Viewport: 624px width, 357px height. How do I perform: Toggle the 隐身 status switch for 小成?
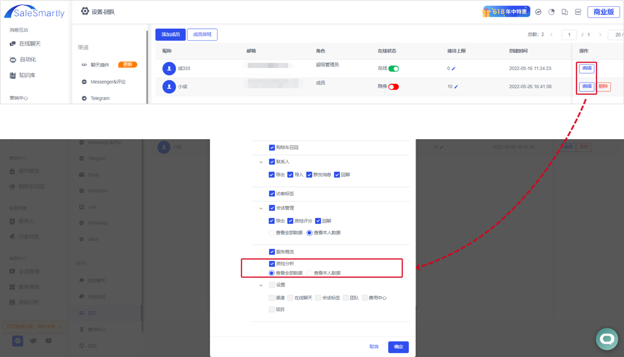(x=393, y=87)
